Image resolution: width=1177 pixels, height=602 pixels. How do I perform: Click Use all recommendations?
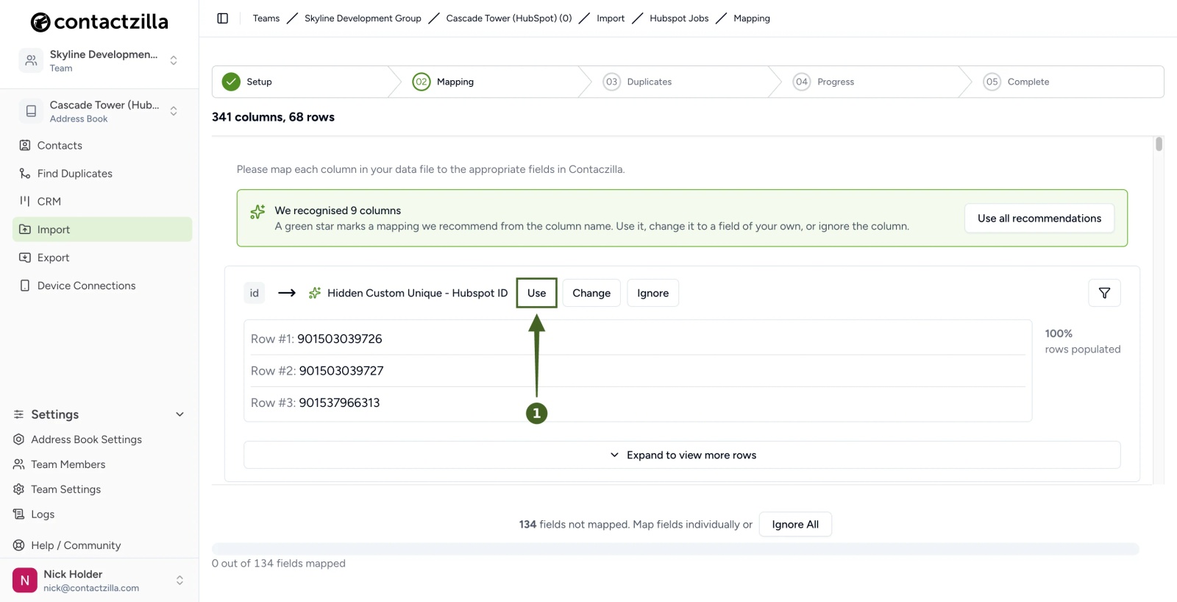click(1039, 219)
